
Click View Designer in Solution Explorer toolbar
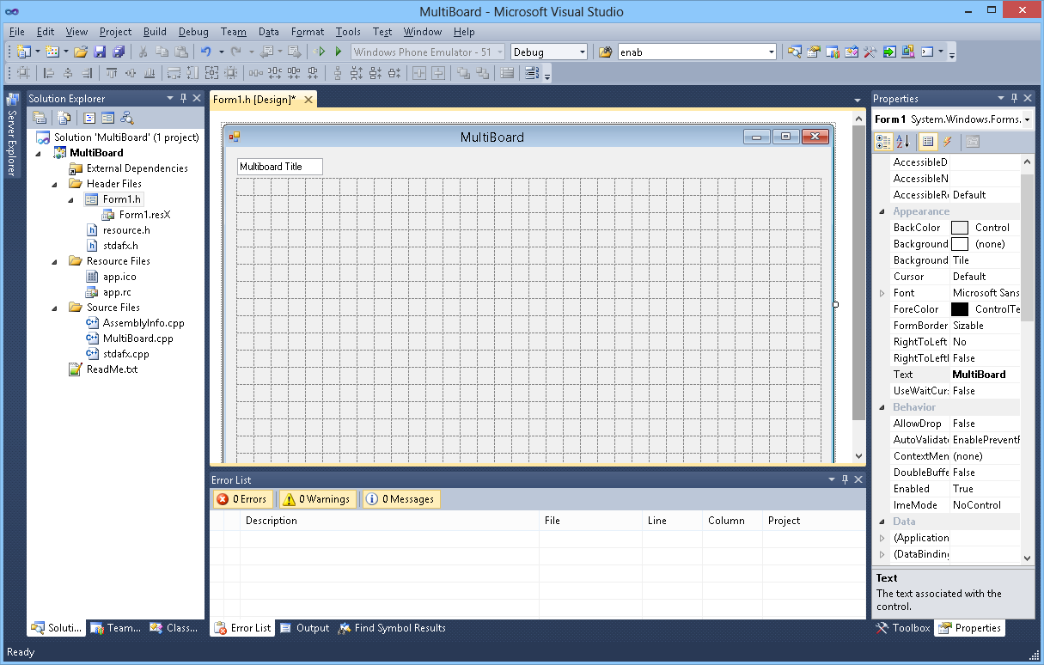[x=107, y=118]
